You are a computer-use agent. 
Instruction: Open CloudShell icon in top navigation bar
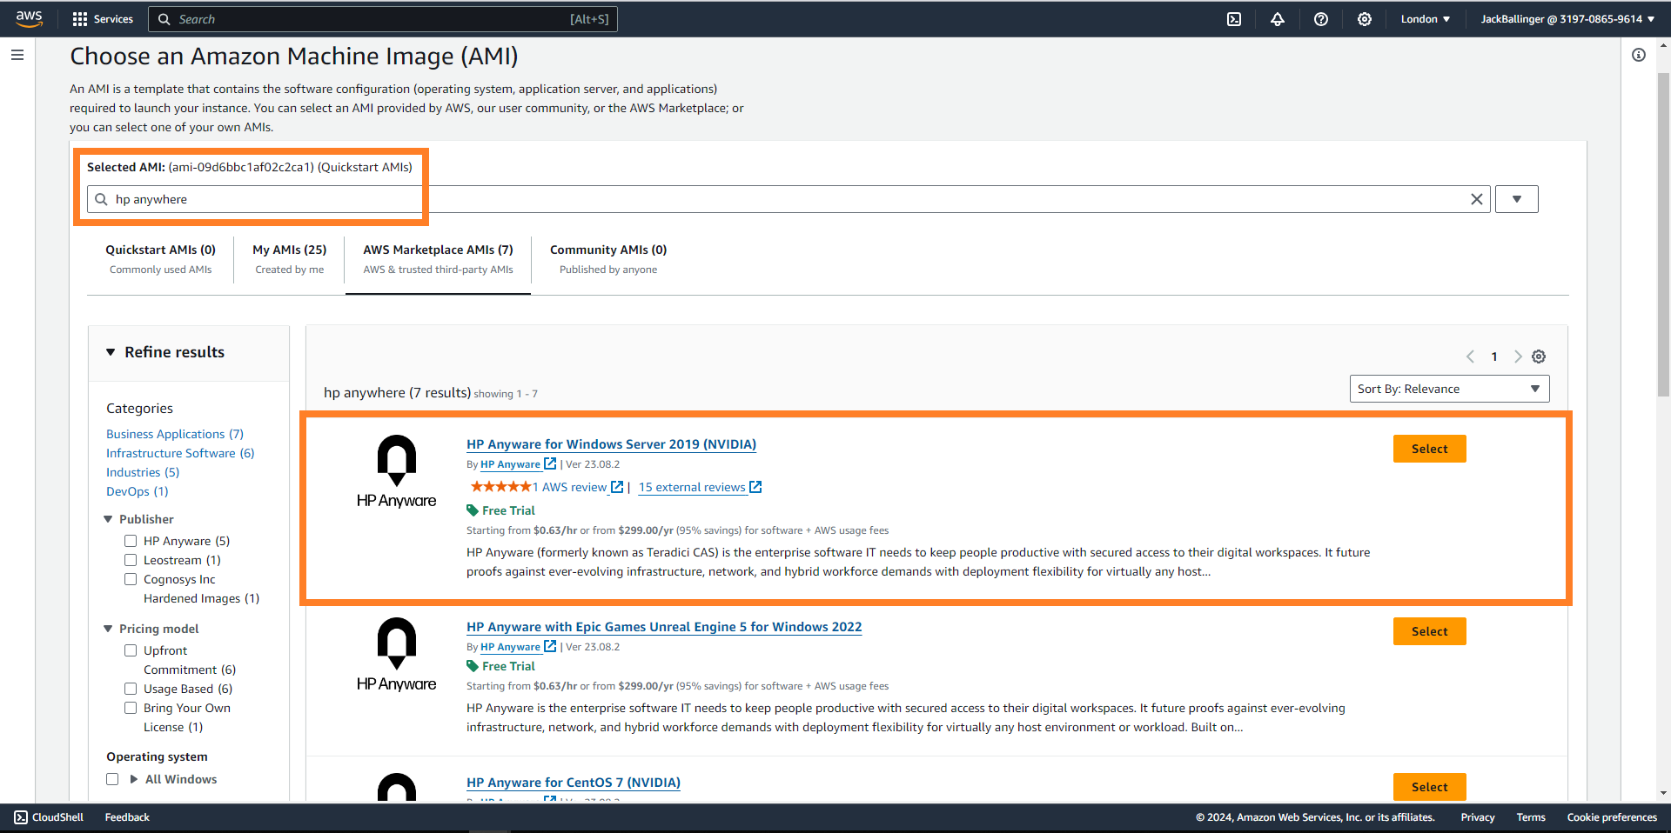[1234, 19]
